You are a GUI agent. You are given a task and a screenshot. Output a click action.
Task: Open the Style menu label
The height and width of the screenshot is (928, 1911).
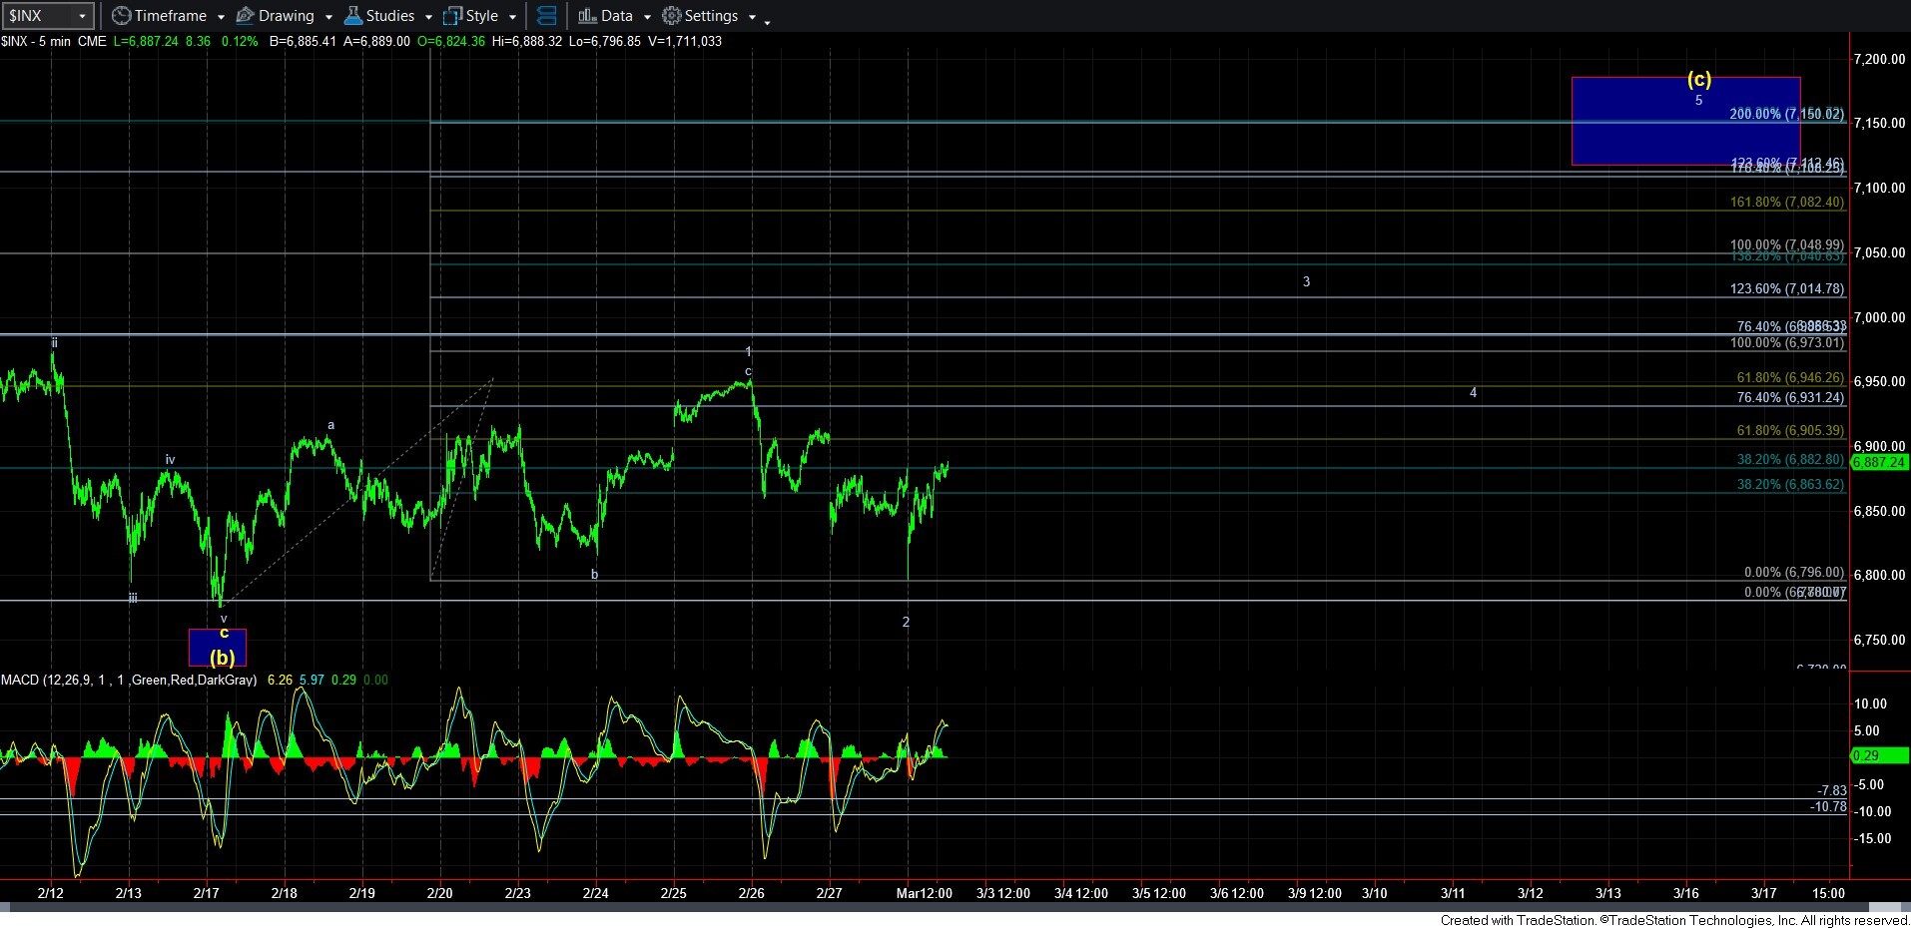[x=481, y=16]
